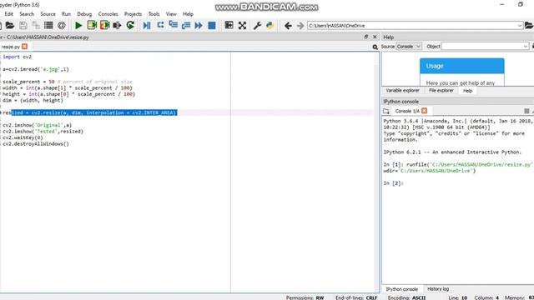
Task: Close the editor pane with X
Action: point(375,37)
